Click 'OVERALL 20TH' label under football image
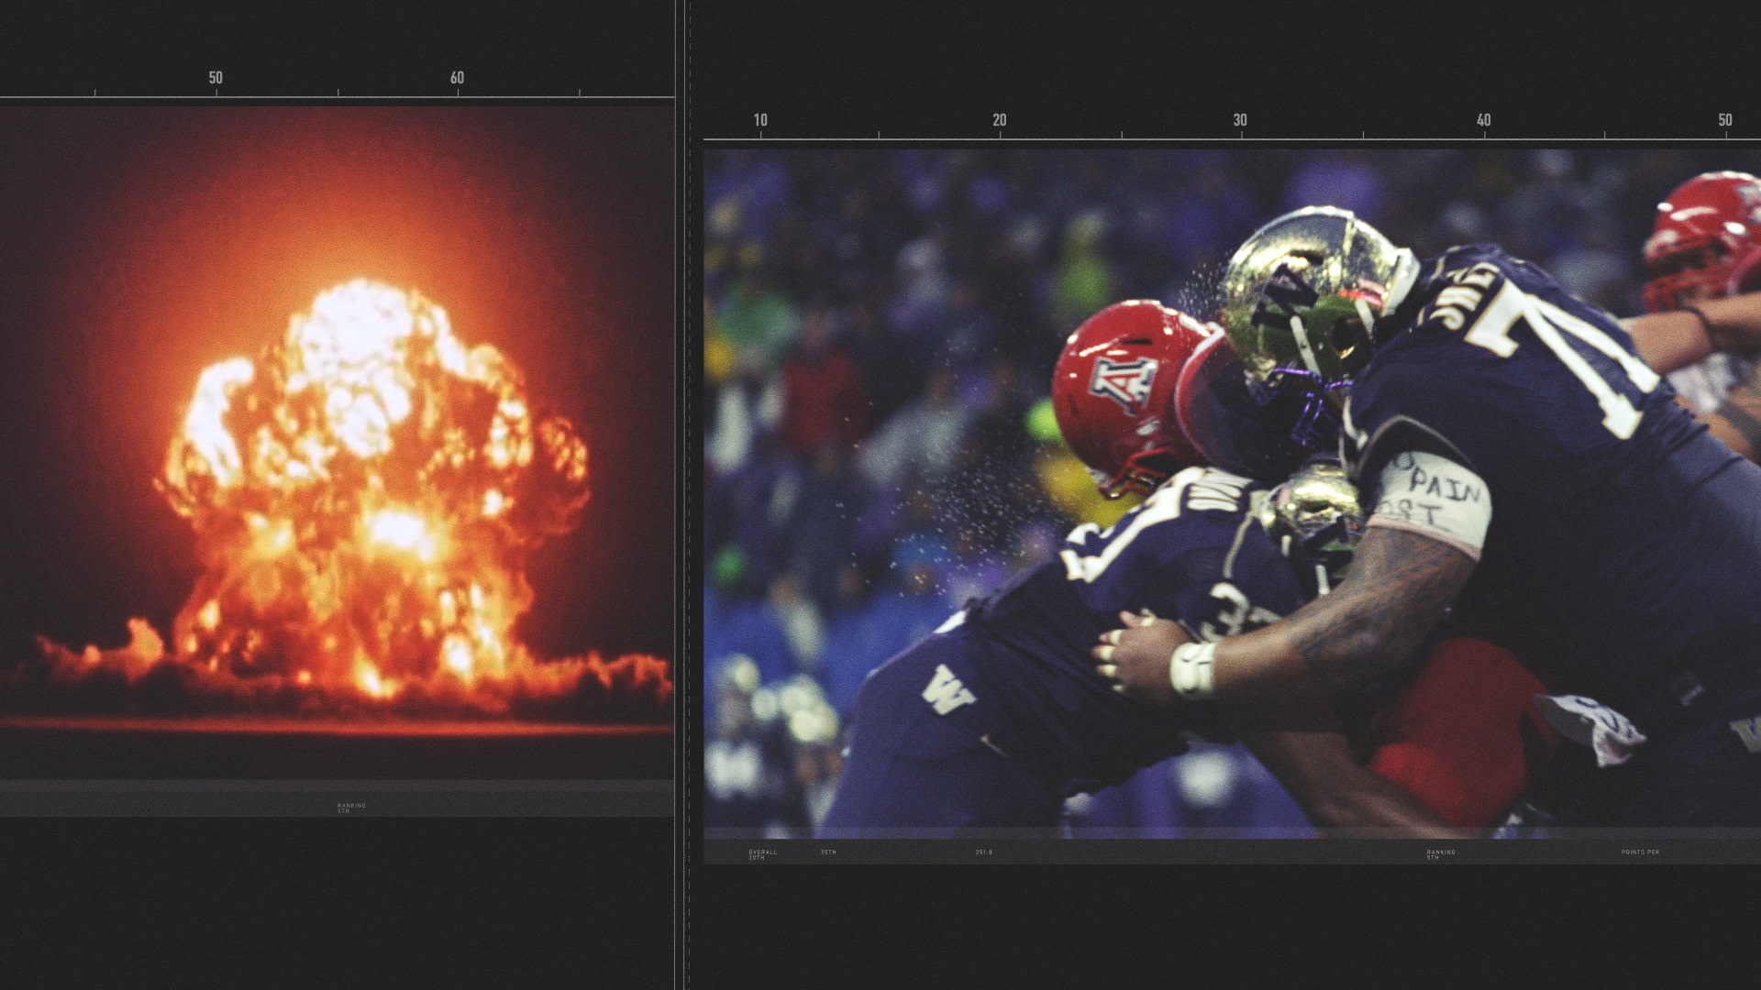Viewport: 1761px width, 990px height. tap(762, 854)
